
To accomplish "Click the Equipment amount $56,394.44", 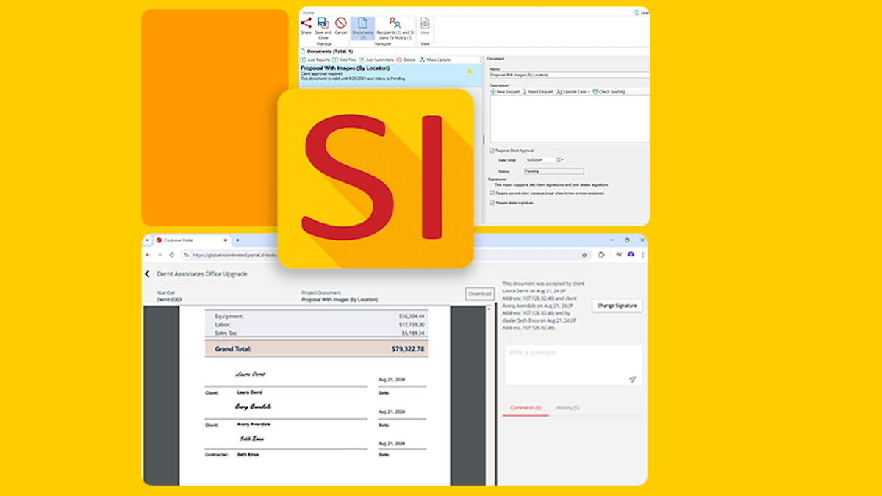I will (412, 316).
